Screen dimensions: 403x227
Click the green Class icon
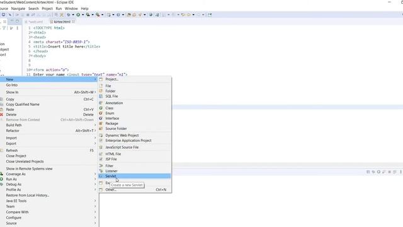point(101,108)
